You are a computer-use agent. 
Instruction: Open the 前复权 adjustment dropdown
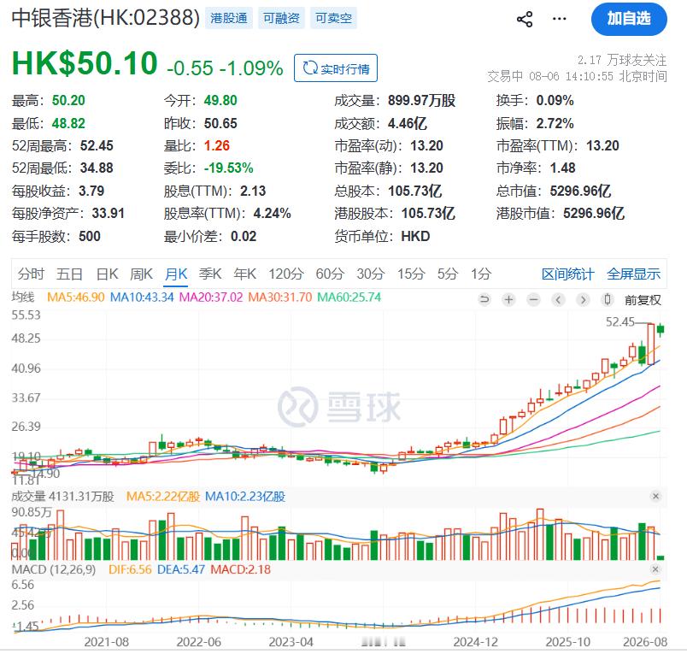[643, 300]
